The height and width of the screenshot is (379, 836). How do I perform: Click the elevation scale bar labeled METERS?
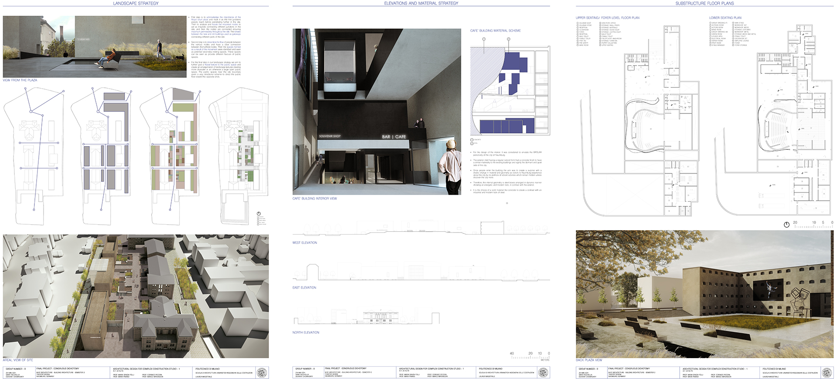click(x=530, y=356)
